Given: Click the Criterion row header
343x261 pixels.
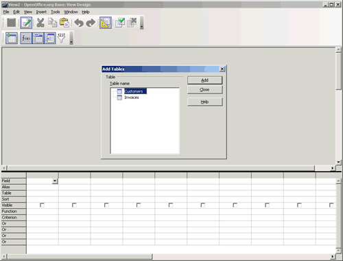Looking at the screenshot, I should pyautogui.click(x=14, y=218).
